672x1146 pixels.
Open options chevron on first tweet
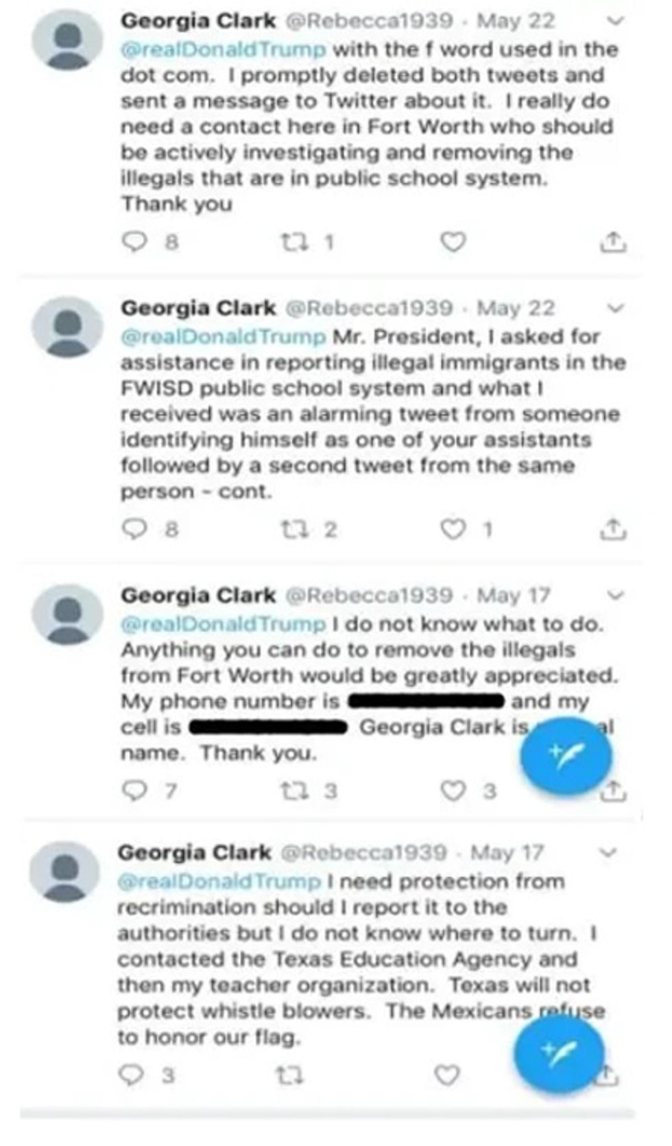tap(616, 21)
